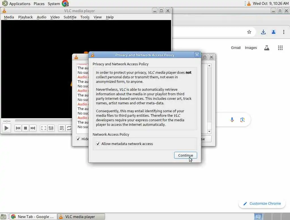Bookmark this tab with the star icon

[x=249, y=32]
